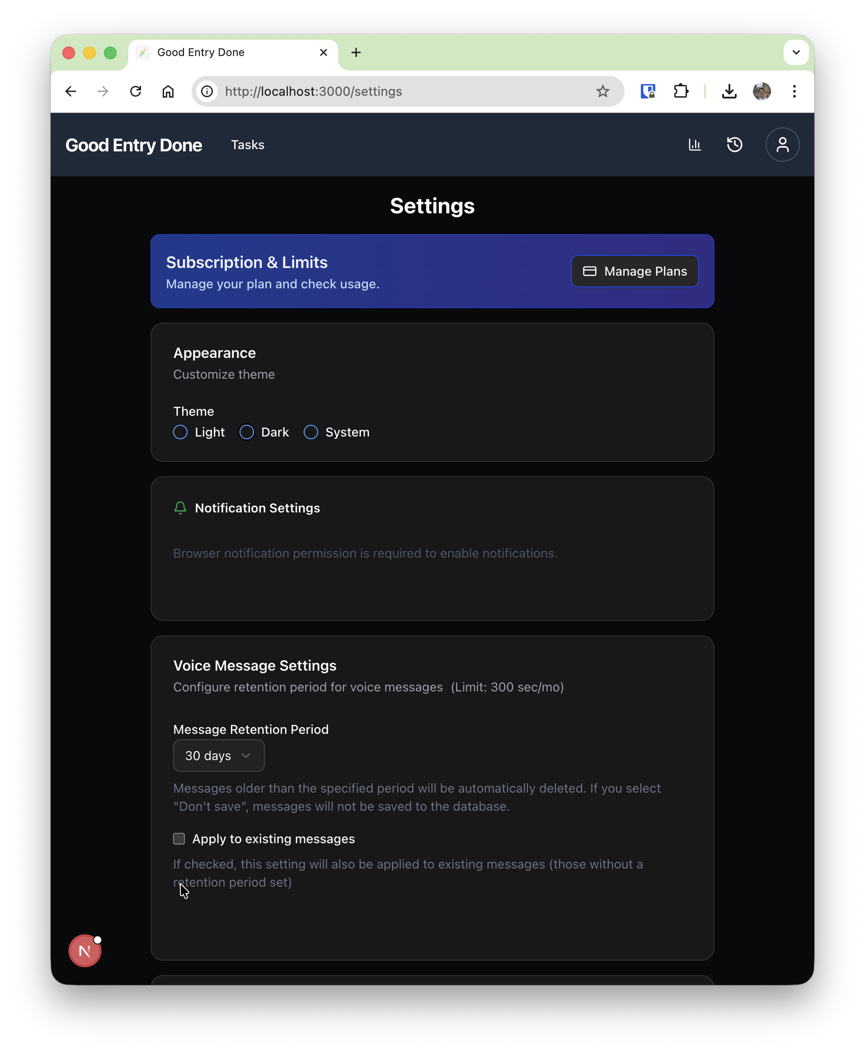This screenshot has height=1052, width=865.
Task: Open browser extensions panel
Action: pyautogui.click(x=681, y=91)
